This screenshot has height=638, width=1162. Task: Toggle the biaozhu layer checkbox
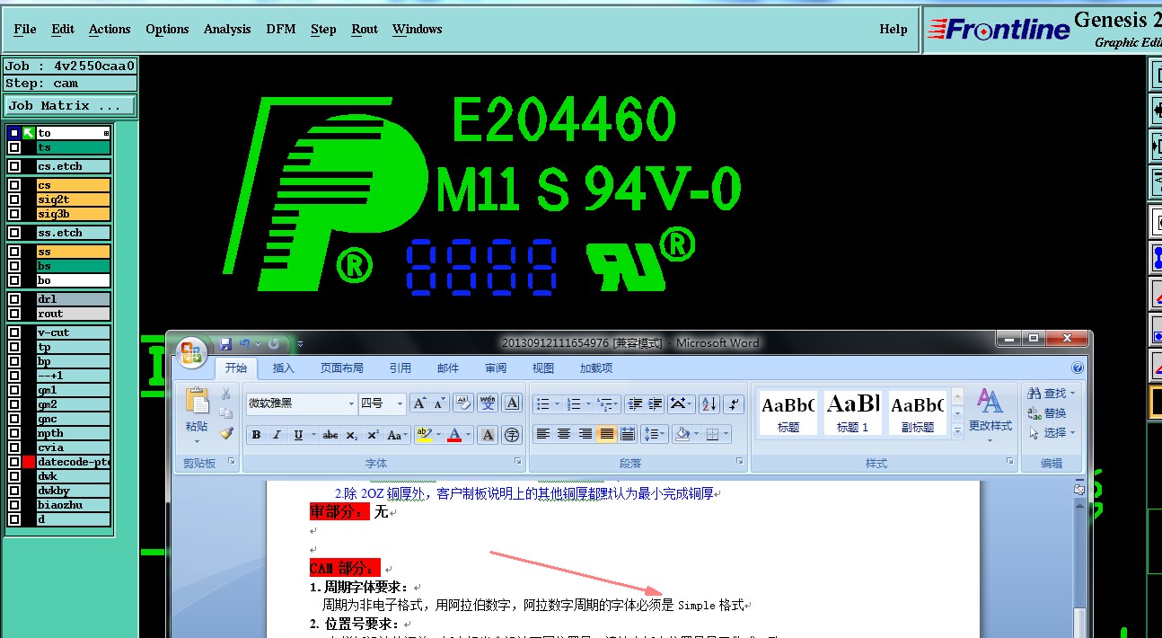coord(14,505)
